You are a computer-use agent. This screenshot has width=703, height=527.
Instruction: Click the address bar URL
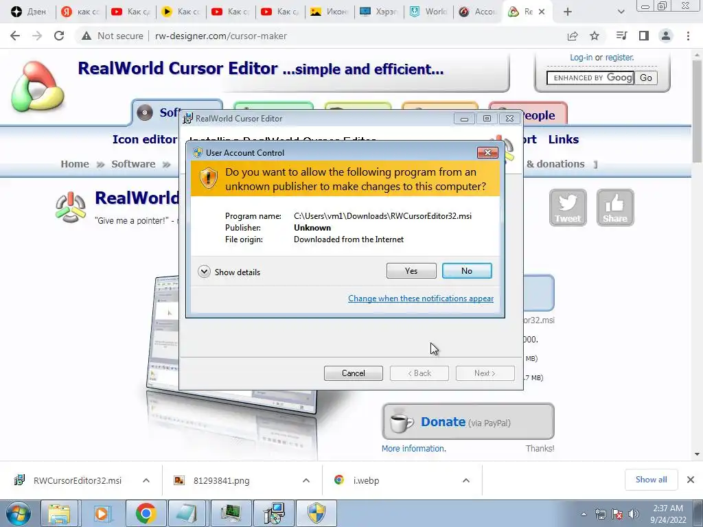[x=220, y=36]
